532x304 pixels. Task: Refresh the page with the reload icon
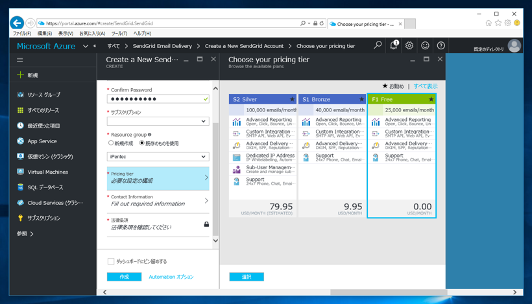[x=322, y=23]
